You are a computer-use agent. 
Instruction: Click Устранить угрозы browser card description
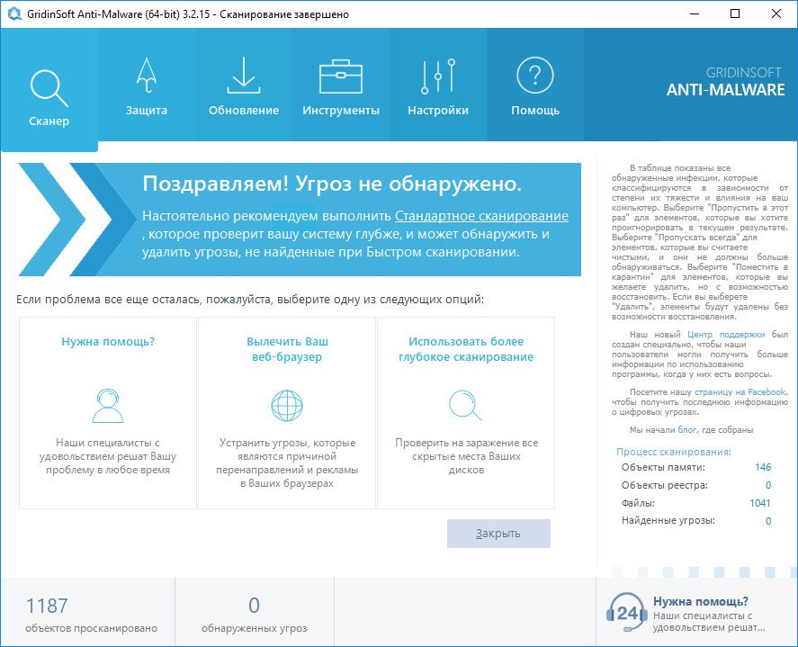[x=287, y=463]
